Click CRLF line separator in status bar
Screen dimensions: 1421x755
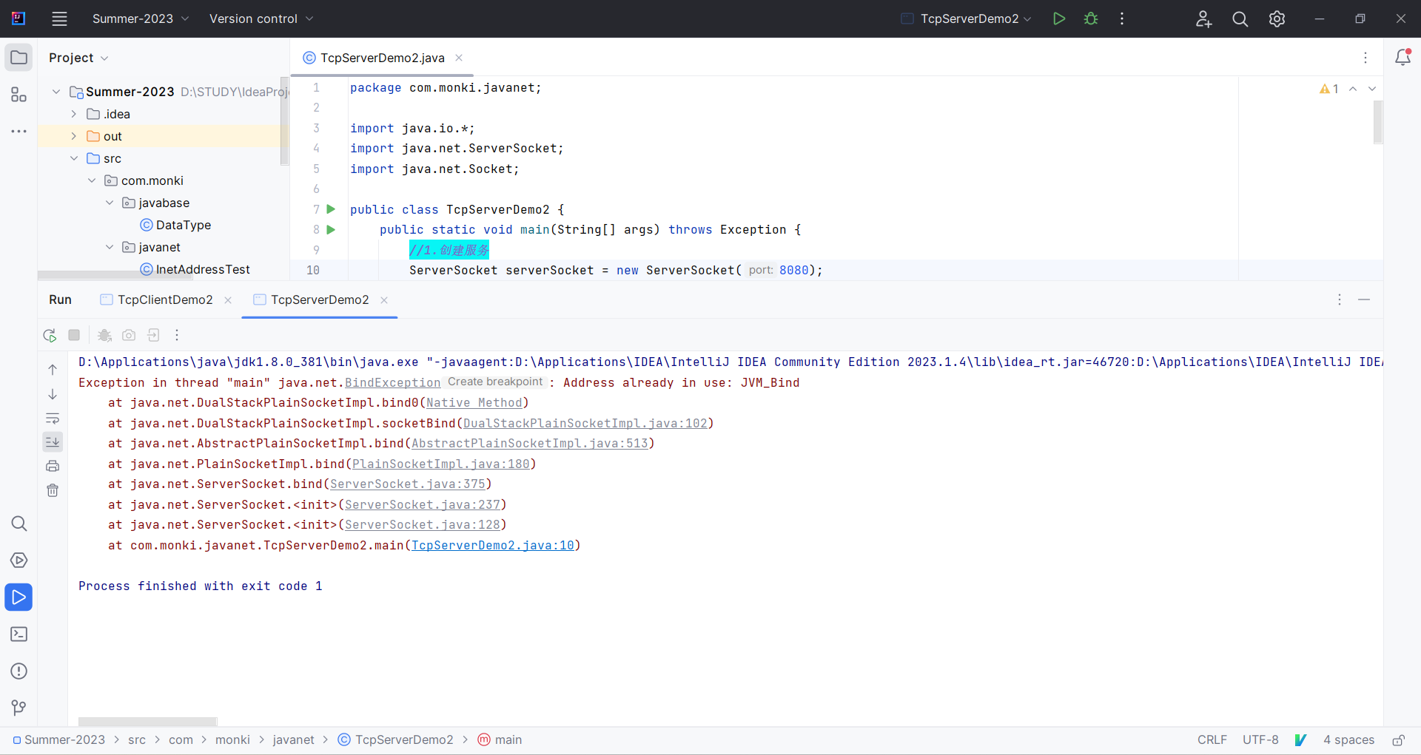(x=1212, y=739)
